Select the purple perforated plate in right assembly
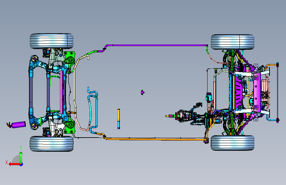This screenshot has height=185, width=286. pyautogui.click(x=238, y=92)
